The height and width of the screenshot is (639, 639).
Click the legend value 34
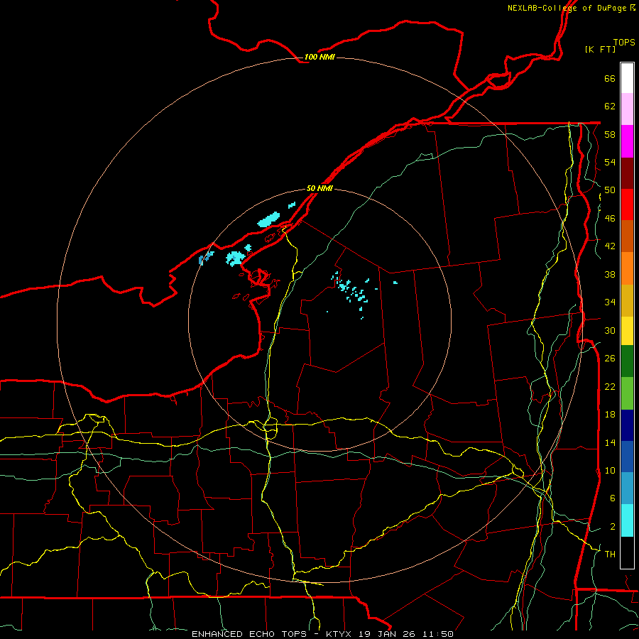tap(610, 302)
